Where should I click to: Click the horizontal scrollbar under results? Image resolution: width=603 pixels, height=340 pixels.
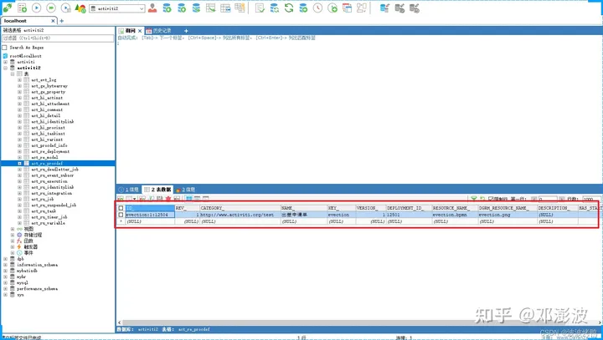click(x=358, y=322)
